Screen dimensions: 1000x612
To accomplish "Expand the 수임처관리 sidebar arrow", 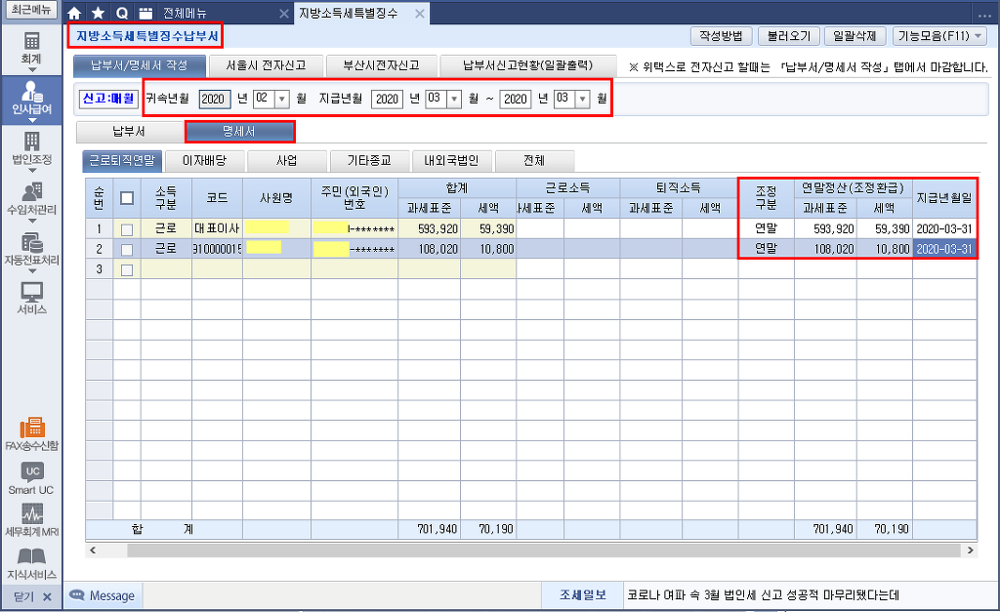I will pos(32,221).
